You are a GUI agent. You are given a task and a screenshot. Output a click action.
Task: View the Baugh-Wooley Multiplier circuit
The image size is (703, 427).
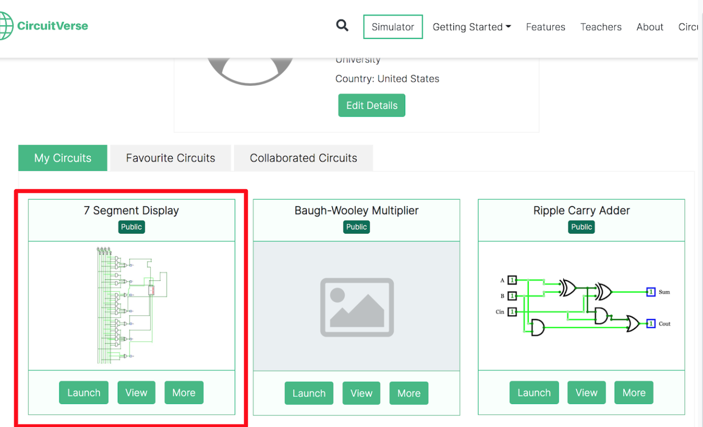click(x=361, y=394)
